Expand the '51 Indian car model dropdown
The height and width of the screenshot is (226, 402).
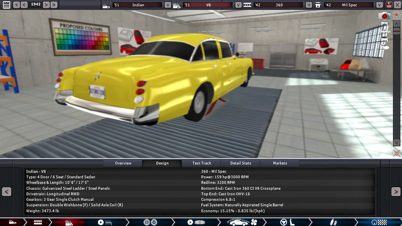tap(167, 5)
